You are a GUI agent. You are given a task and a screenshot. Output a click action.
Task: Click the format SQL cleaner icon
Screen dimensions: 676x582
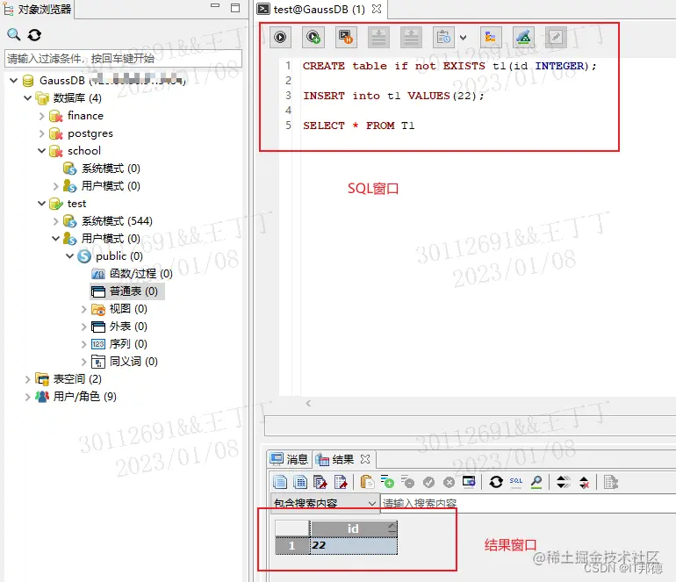click(x=523, y=37)
